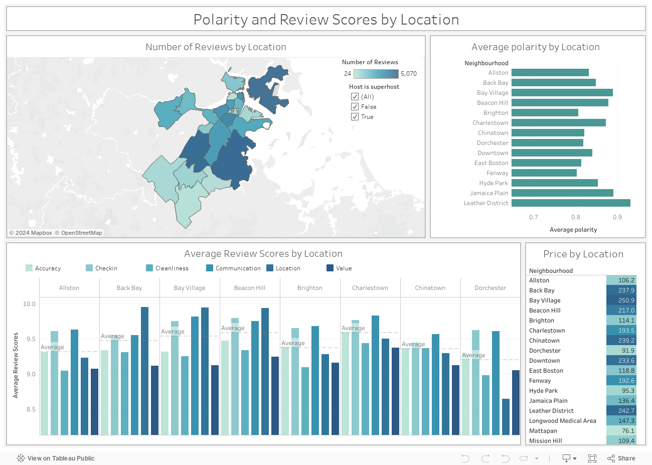Click the Redo arrow icon
Screen dimensions: 652x465
pos(485,458)
